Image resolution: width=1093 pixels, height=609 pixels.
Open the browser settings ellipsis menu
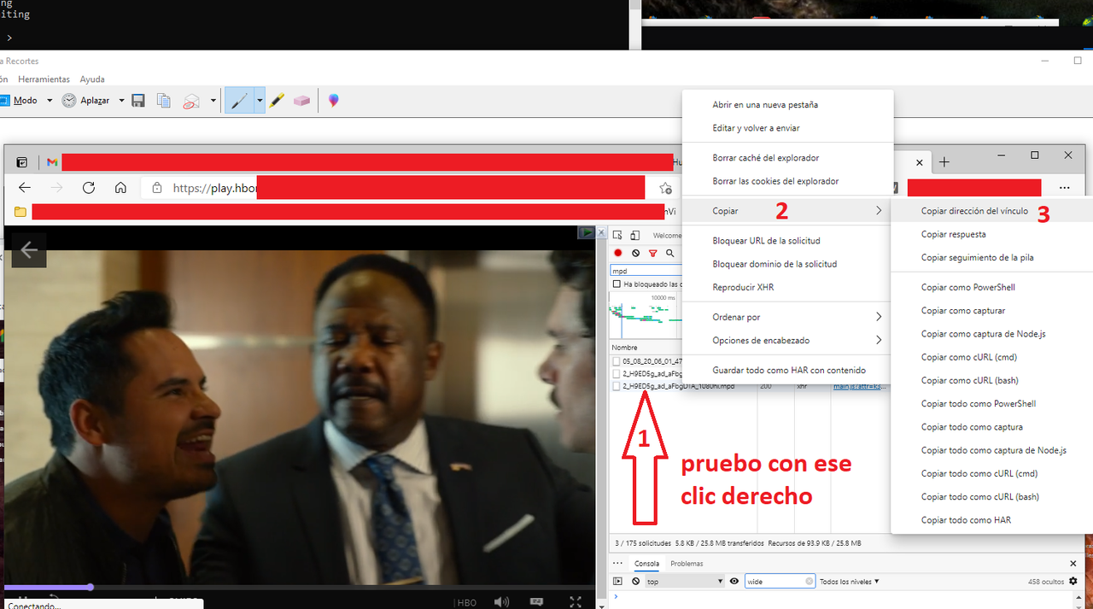1064,188
